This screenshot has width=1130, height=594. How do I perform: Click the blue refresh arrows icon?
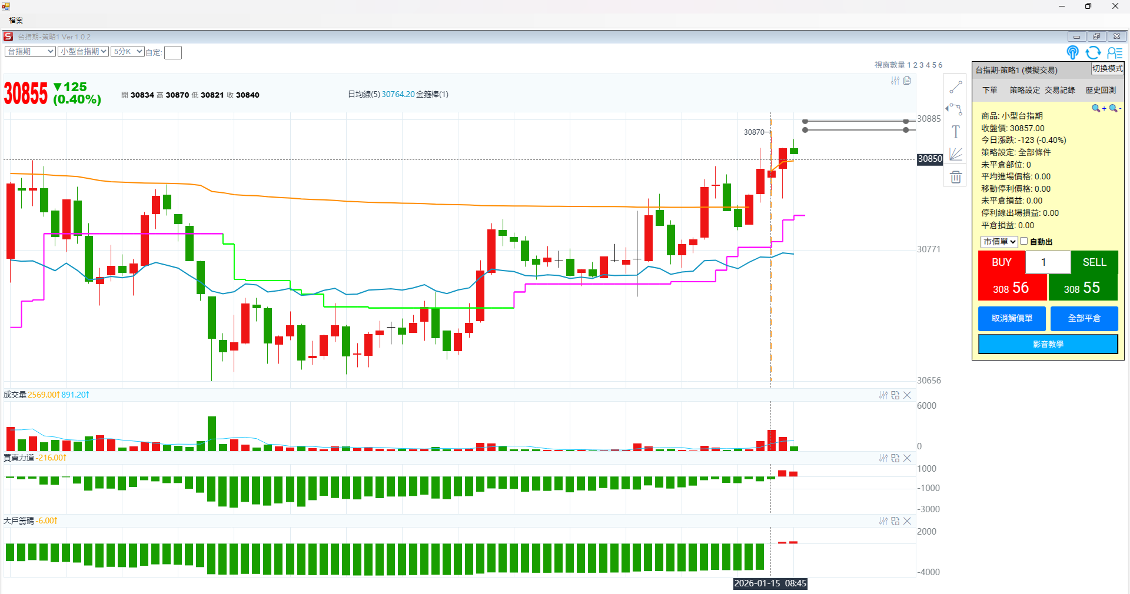[1093, 53]
